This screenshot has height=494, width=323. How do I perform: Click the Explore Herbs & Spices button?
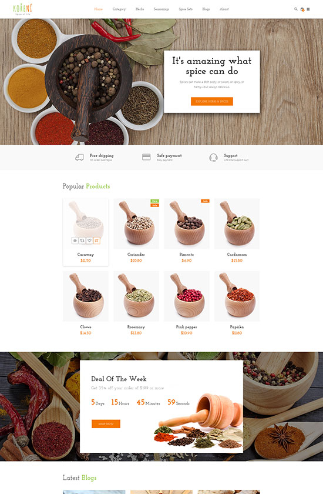click(x=211, y=101)
